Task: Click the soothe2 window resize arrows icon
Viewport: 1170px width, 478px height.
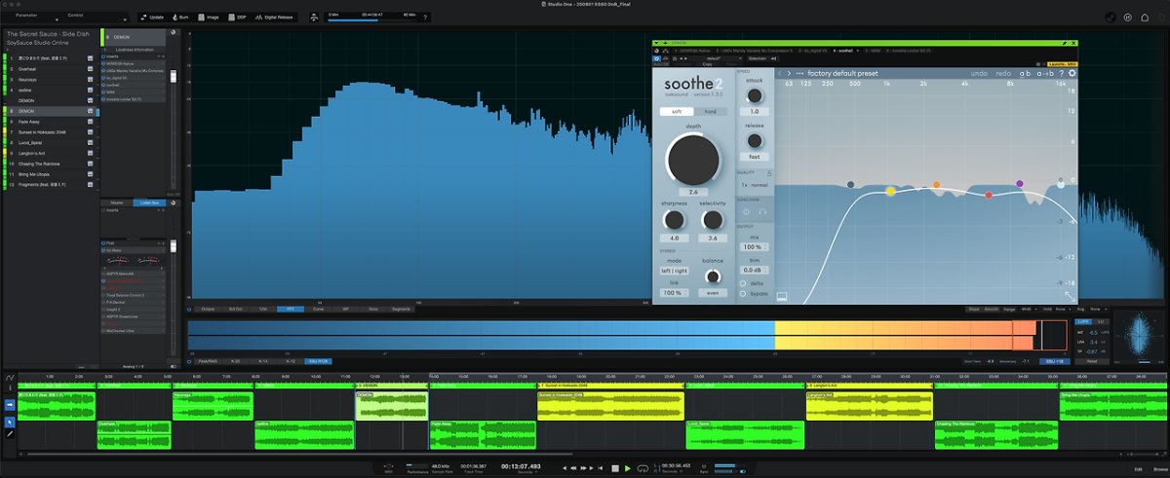Action: [x=1071, y=296]
